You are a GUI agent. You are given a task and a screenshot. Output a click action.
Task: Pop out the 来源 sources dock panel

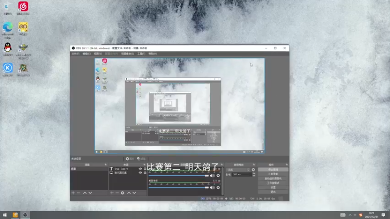tap(144, 164)
